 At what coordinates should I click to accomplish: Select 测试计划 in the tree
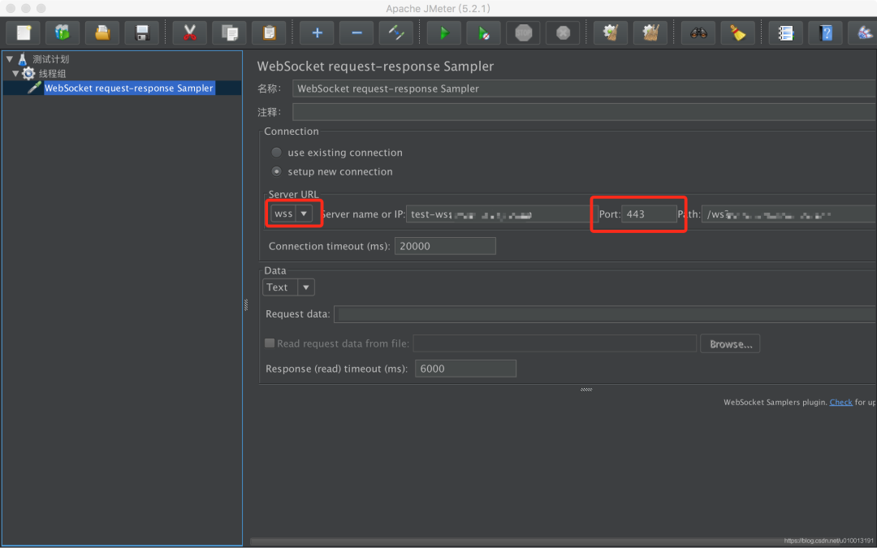[x=50, y=58]
